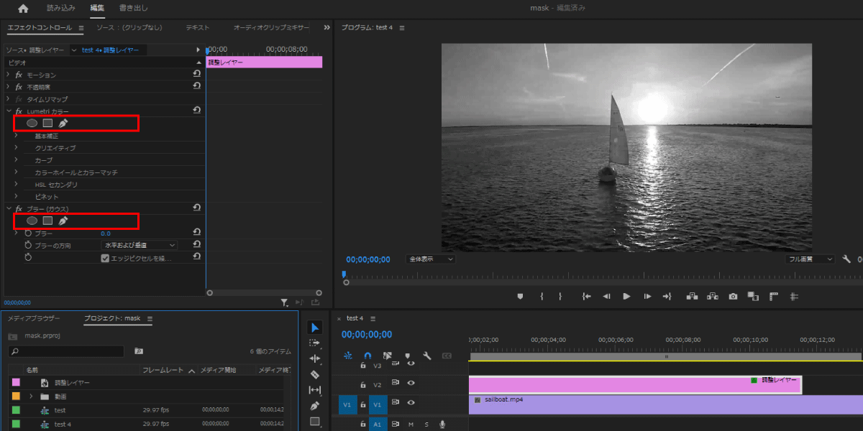
Task: Select the Rectangle tool in the toolbar
Action: pyautogui.click(x=314, y=422)
